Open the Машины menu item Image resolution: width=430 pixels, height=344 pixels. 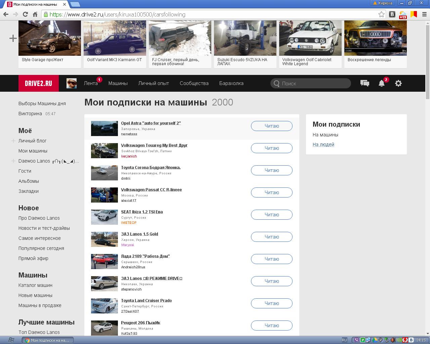click(x=118, y=83)
